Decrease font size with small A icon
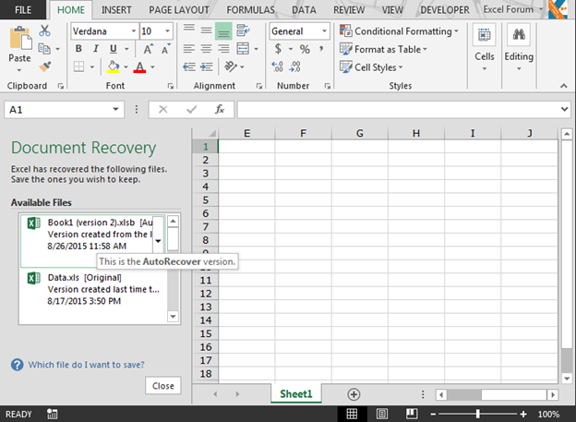This screenshot has width=576, height=422. pyautogui.click(x=165, y=49)
